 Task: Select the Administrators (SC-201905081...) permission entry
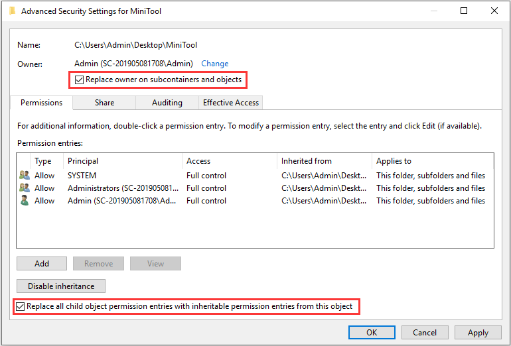pyautogui.click(x=255, y=188)
